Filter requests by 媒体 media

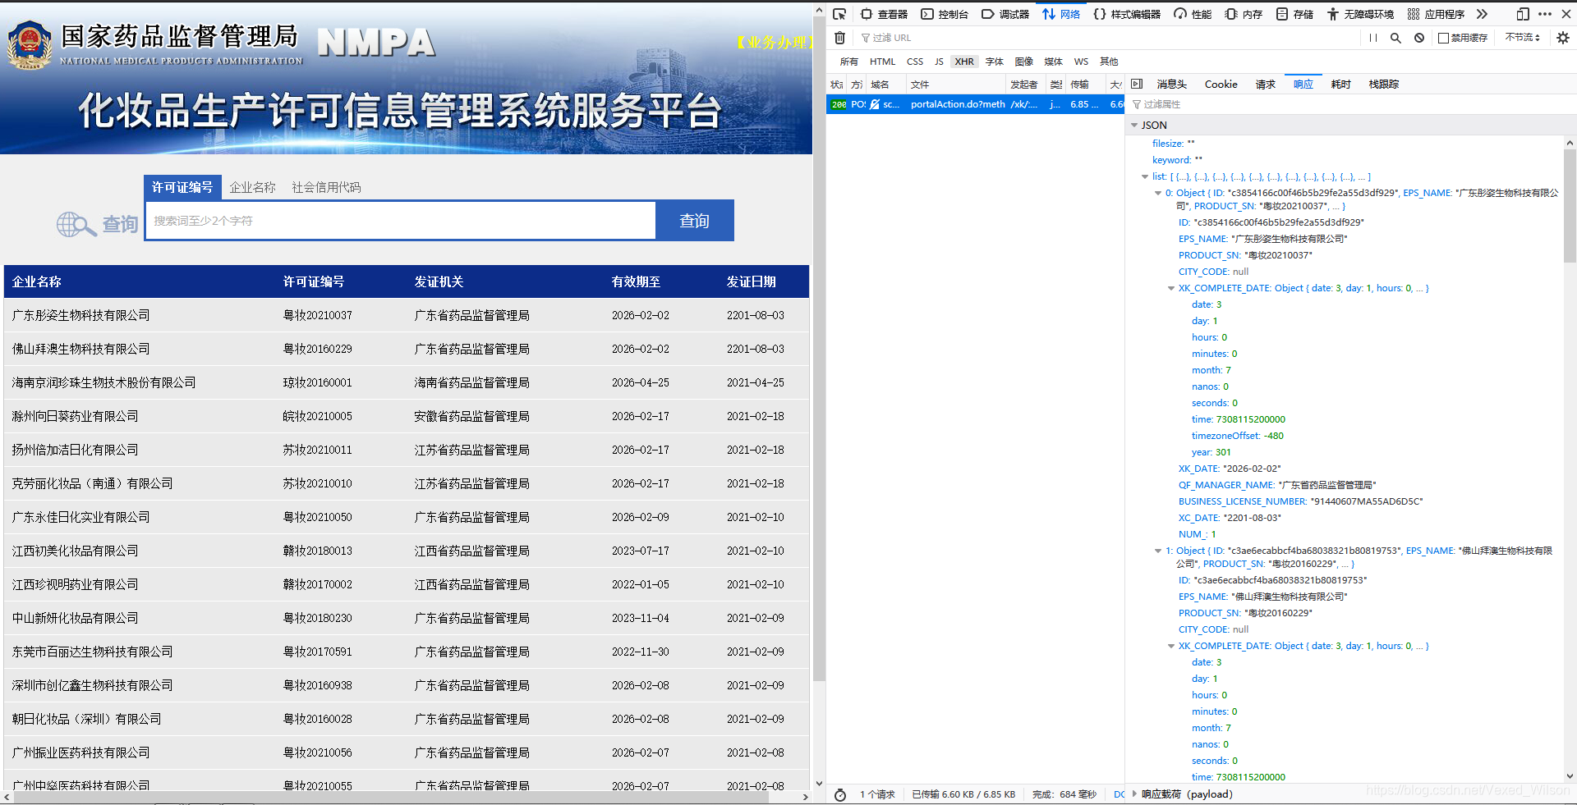1053,62
